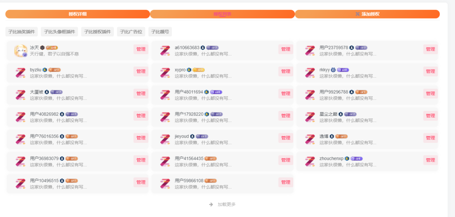Click 管理 for rkkyy
This screenshot has width=455, height=217.
pyautogui.click(x=431, y=71)
